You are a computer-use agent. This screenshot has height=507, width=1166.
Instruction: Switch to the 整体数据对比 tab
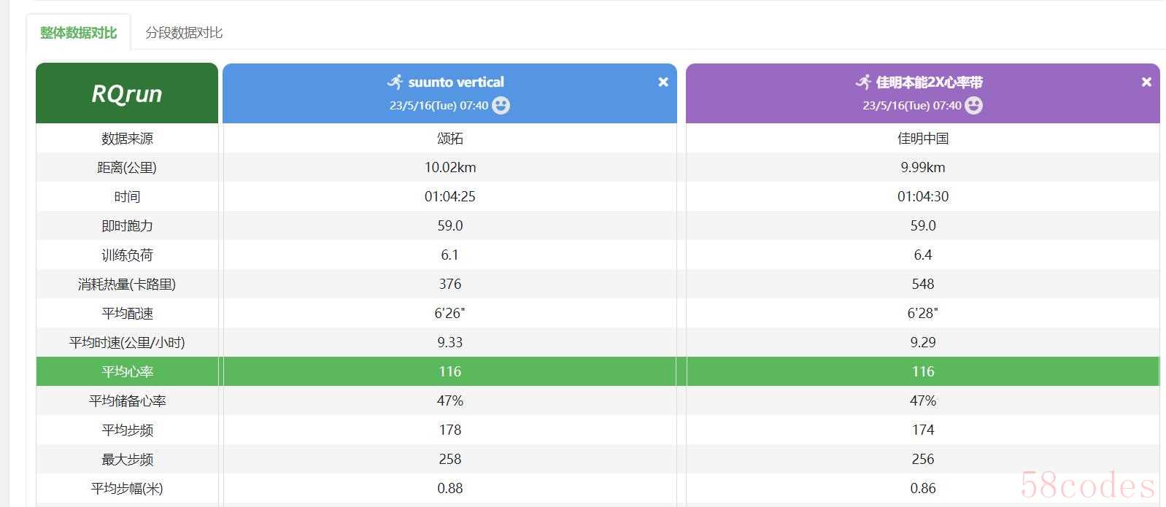point(78,33)
